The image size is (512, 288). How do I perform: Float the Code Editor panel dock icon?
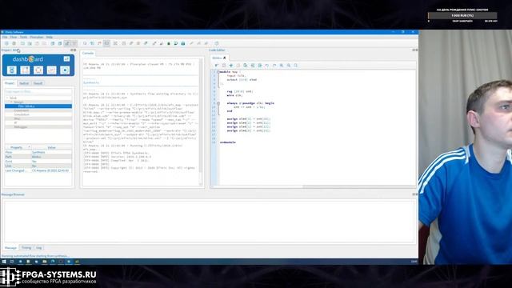[x=414, y=50]
